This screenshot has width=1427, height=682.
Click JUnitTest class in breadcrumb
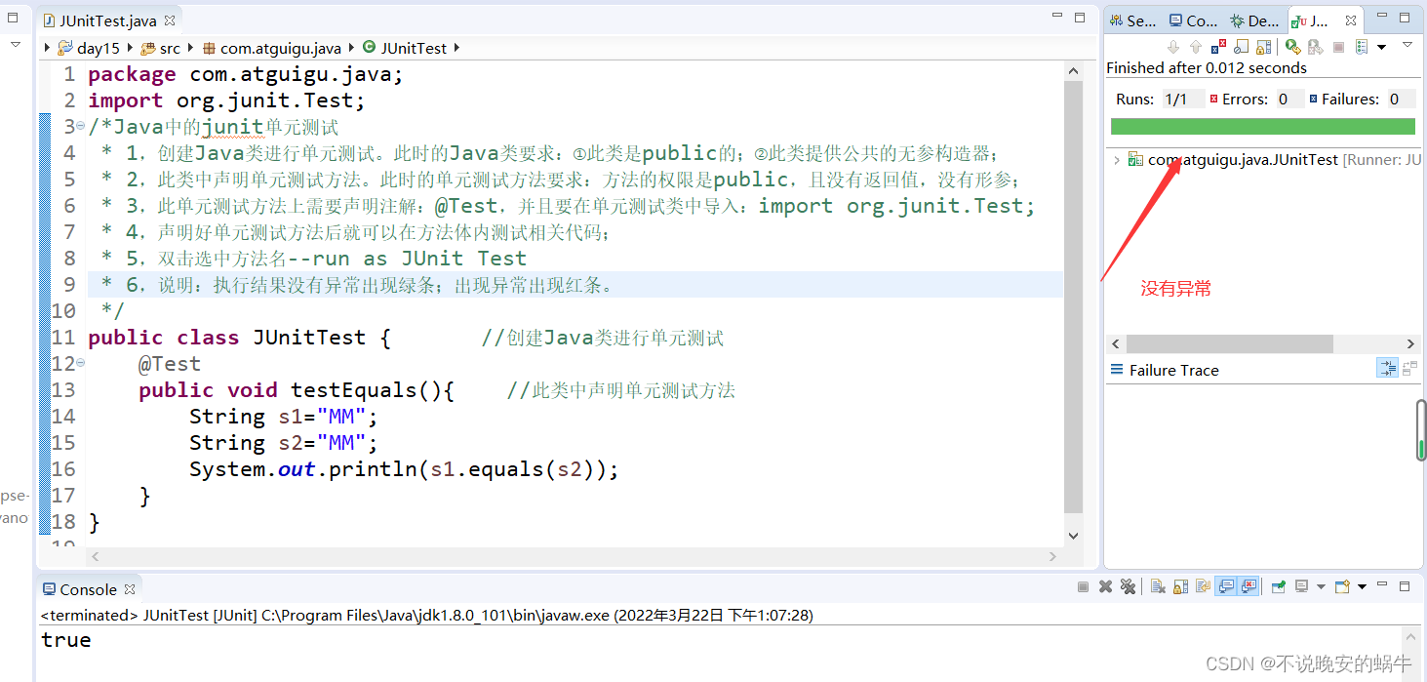(x=404, y=48)
